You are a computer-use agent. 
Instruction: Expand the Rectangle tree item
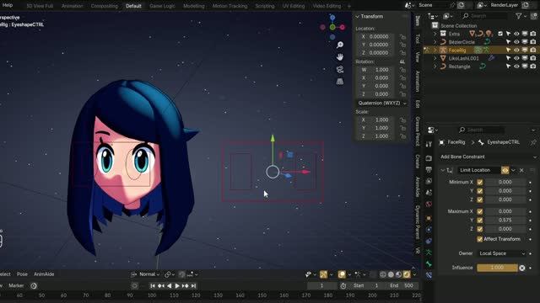pyautogui.click(x=435, y=66)
